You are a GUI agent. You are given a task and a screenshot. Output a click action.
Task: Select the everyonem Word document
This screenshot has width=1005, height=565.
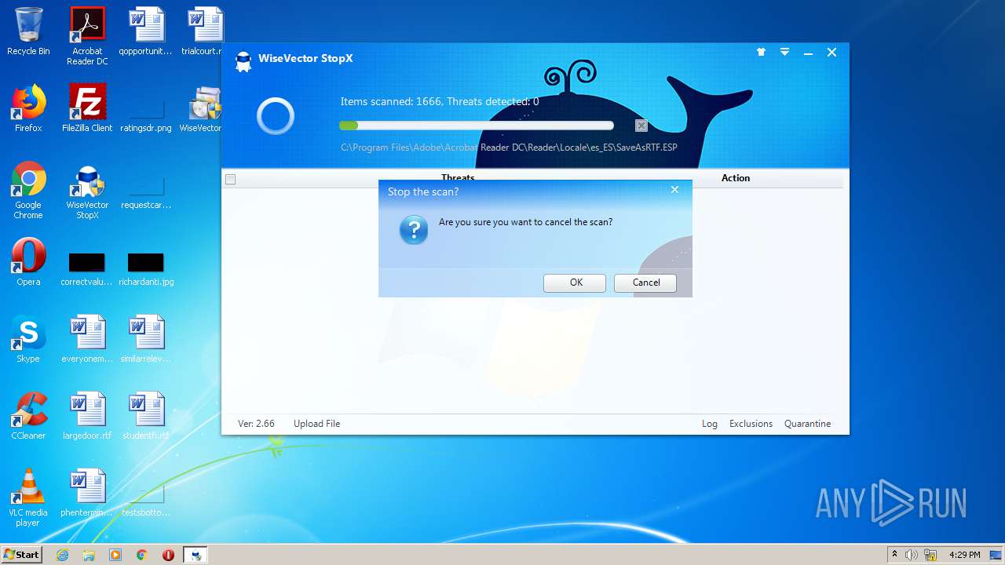pyautogui.click(x=87, y=339)
